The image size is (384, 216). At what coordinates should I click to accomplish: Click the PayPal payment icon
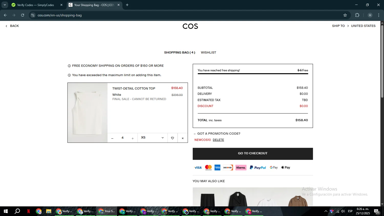pos(258,168)
